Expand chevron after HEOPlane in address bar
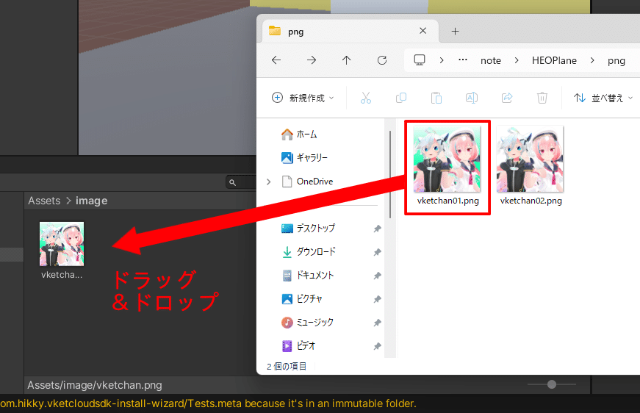Viewport: 640px width, 413px height. pyautogui.click(x=592, y=60)
